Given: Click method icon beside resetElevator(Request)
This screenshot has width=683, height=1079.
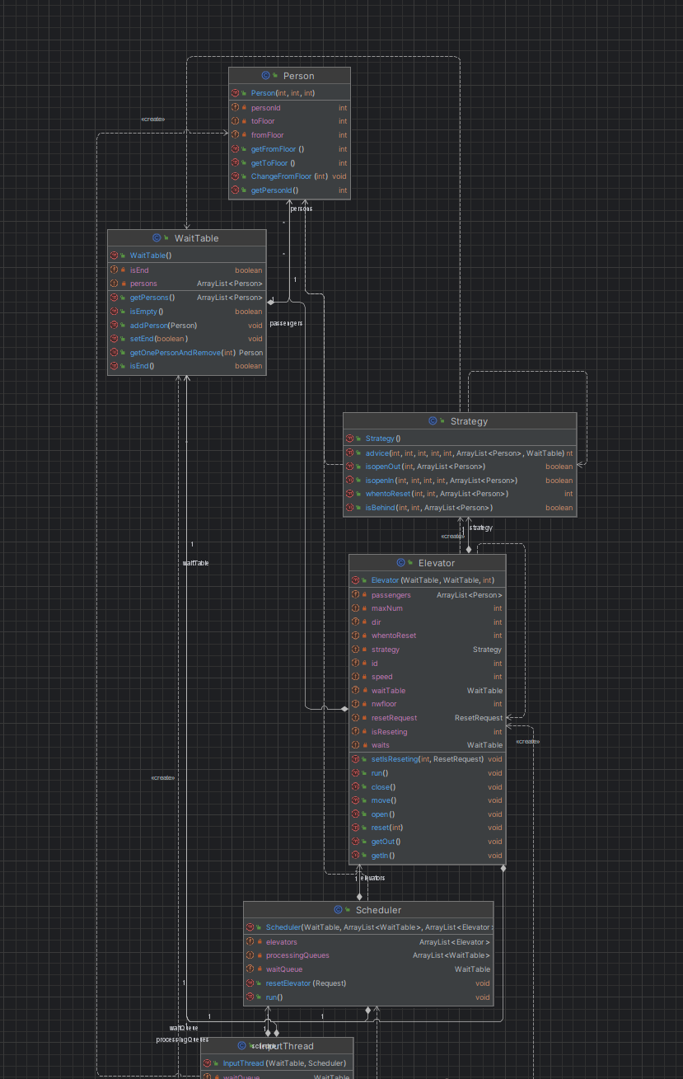Looking at the screenshot, I should pyautogui.click(x=250, y=983).
